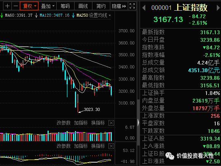Screen dimensions: 221x166
Task: Click 加指标 in the MACD panel
Action: (x=81, y=146)
